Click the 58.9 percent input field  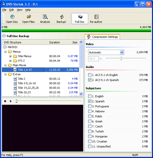pyautogui.click(x=93, y=59)
